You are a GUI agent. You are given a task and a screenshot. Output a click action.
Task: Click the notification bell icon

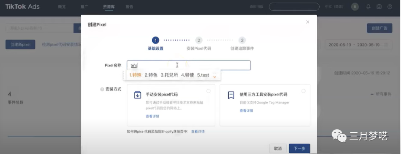coord(368,7)
